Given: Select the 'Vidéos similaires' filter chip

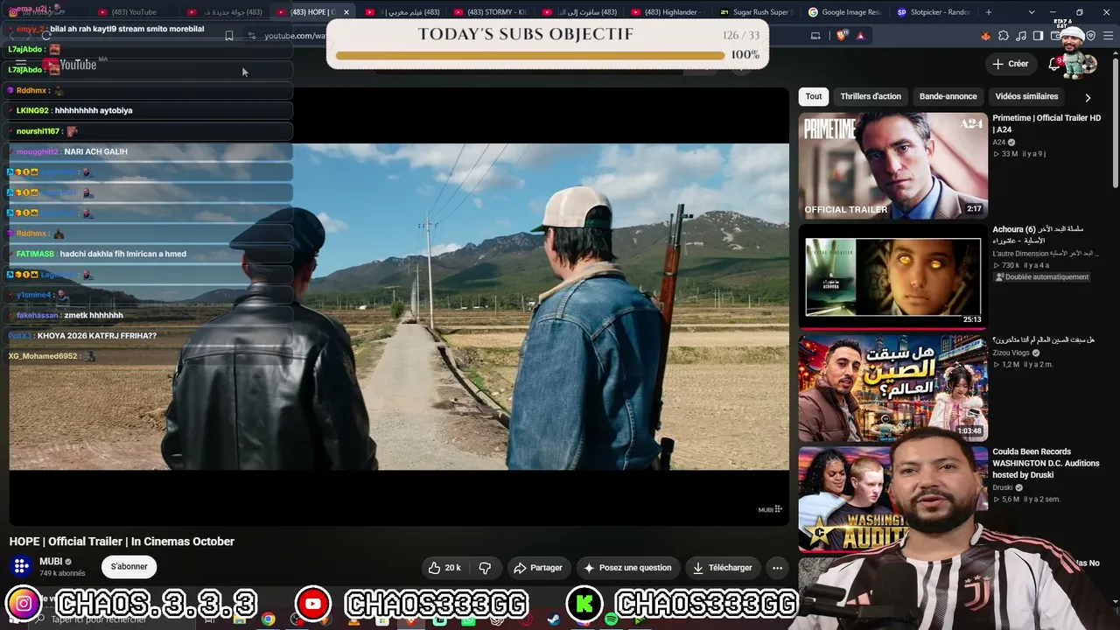Looking at the screenshot, I should point(1026,96).
